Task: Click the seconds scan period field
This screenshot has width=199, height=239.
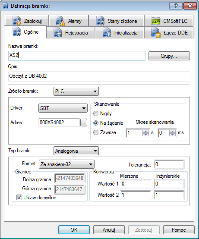Action: point(134,133)
